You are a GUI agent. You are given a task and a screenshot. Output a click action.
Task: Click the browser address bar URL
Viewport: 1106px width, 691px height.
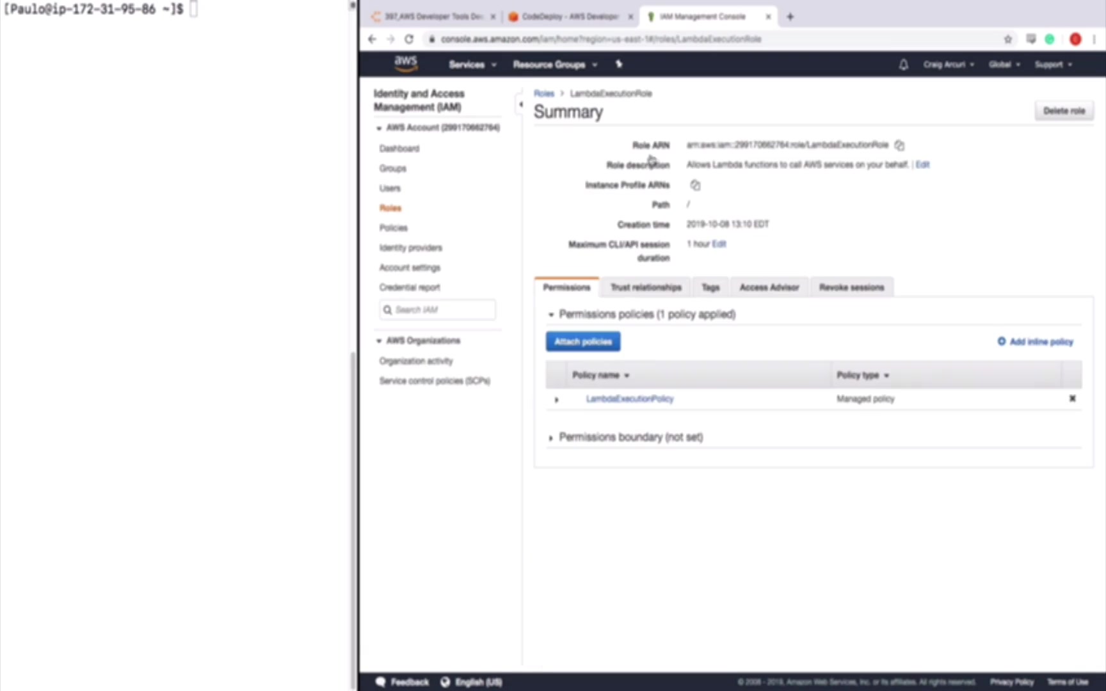click(x=600, y=39)
